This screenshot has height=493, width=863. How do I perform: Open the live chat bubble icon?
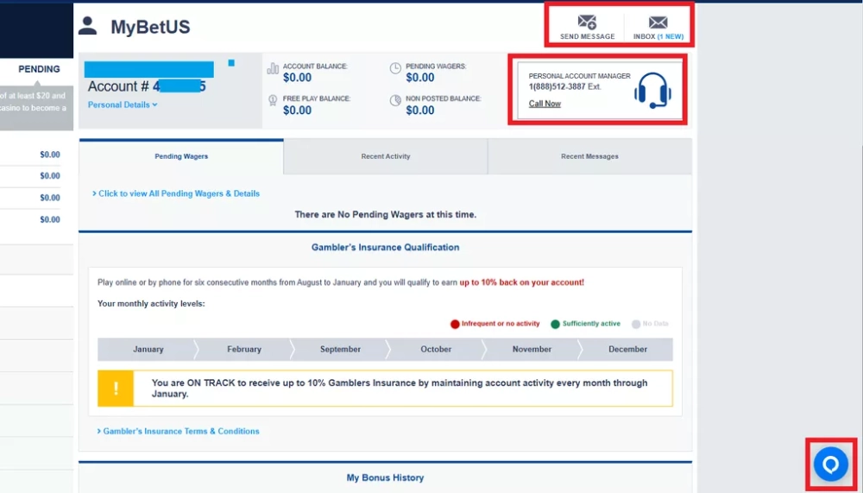830,465
